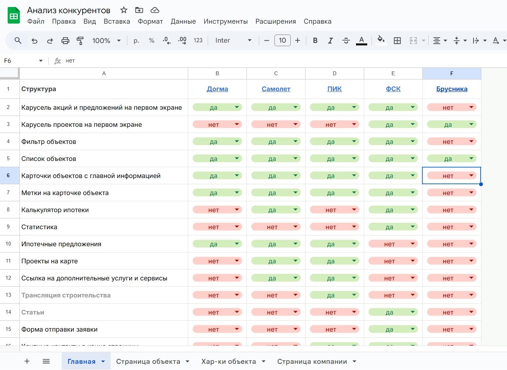This screenshot has width=507, height=370.
Task: Open text rotation options
Action: tap(499, 40)
